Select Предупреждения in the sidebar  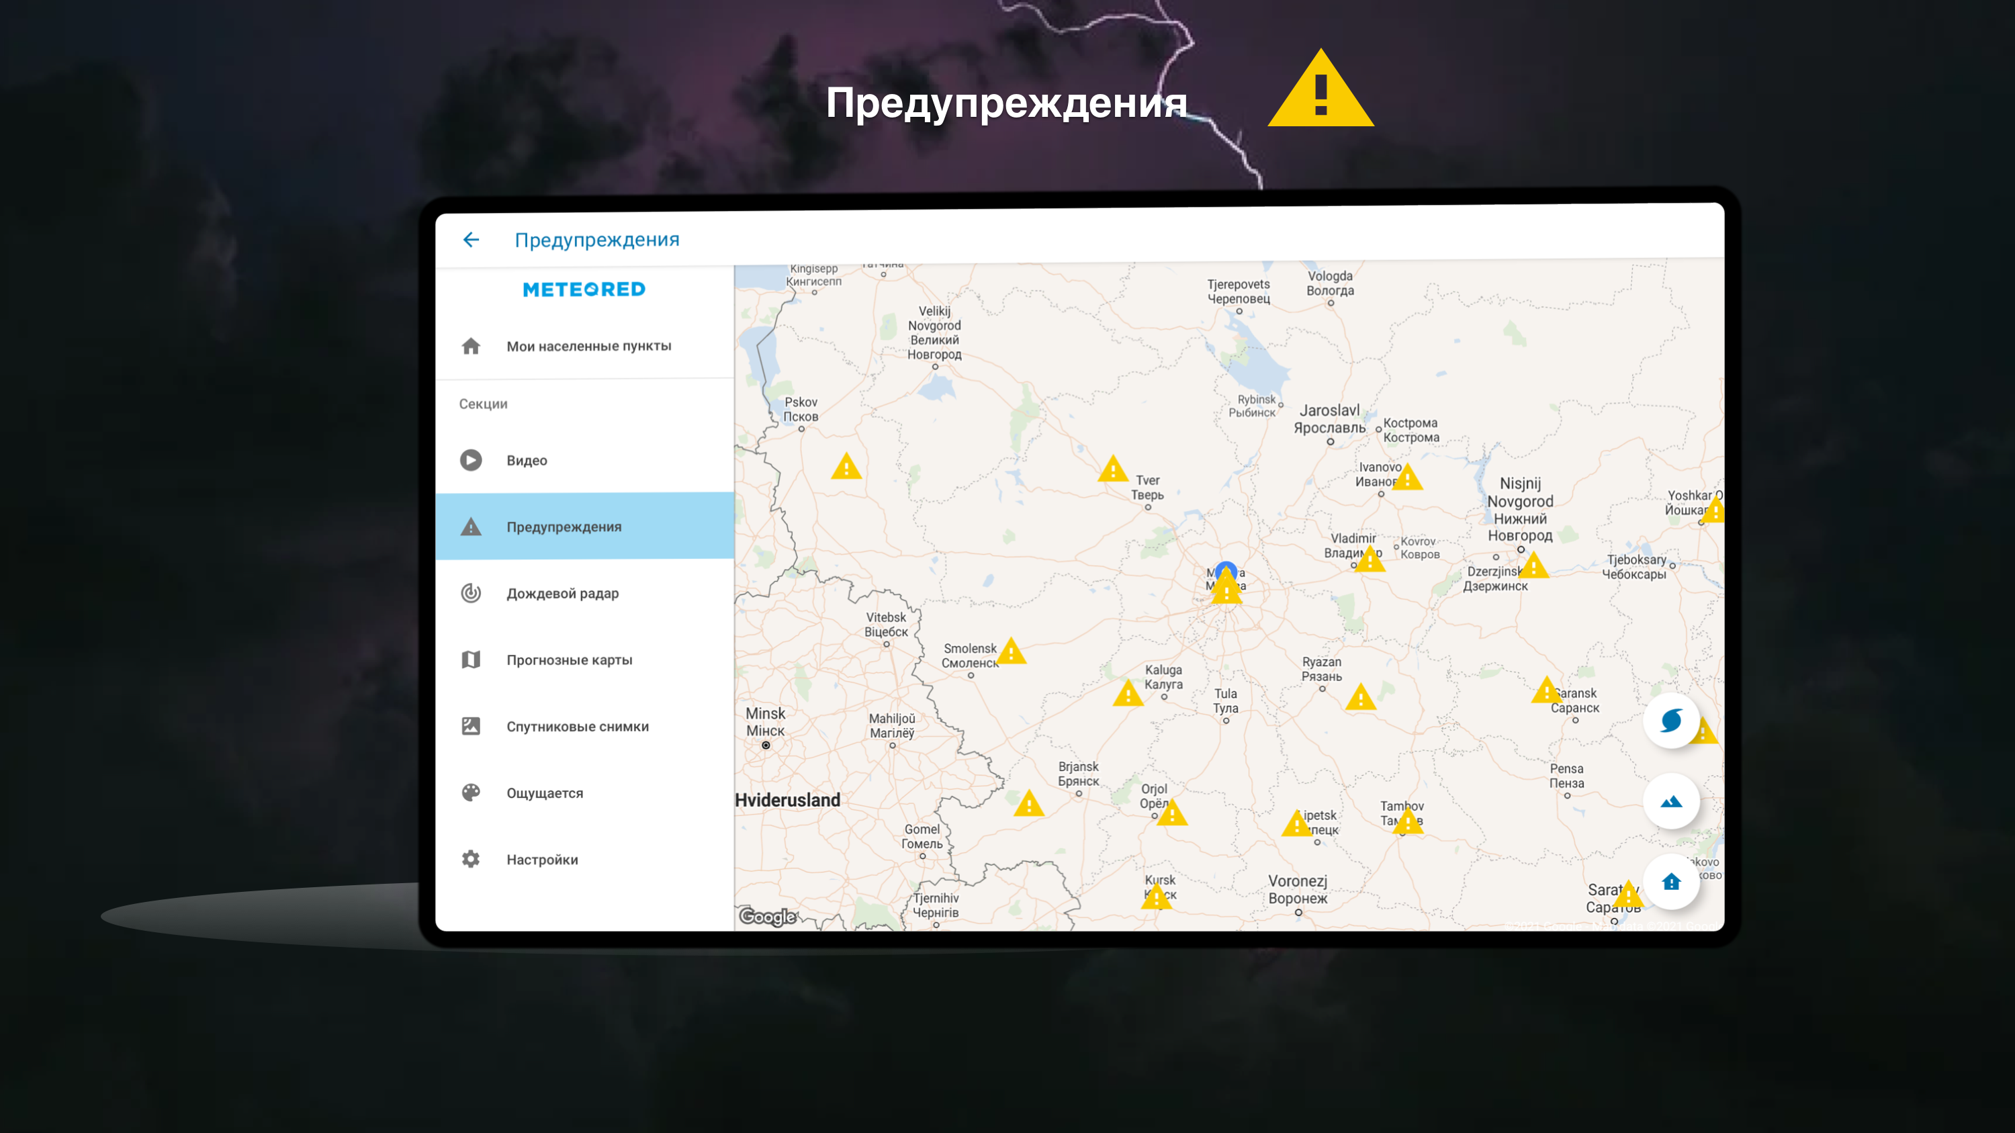(564, 527)
